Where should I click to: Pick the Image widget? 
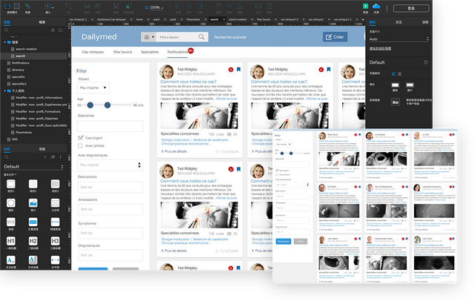point(33,203)
